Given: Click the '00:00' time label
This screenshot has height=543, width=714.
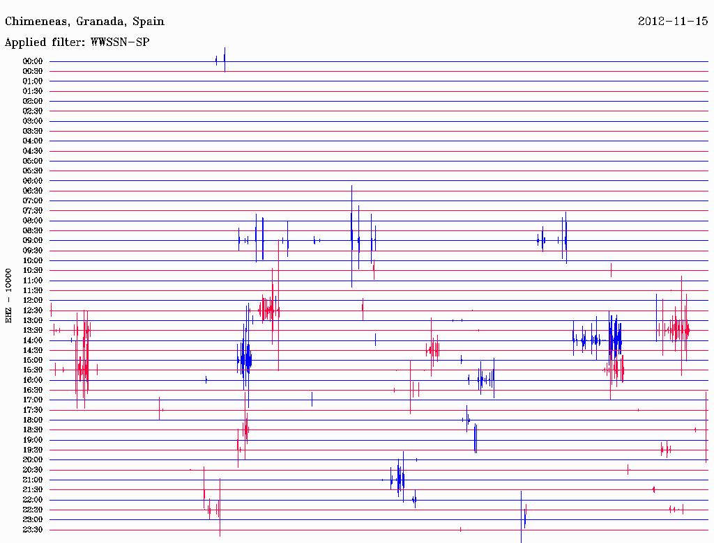Looking at the screenshot, I should pyautogui.click(x=33, y=61).
